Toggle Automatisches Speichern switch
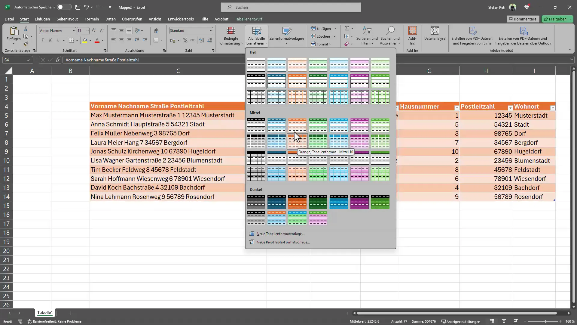 tap(63, 7)
